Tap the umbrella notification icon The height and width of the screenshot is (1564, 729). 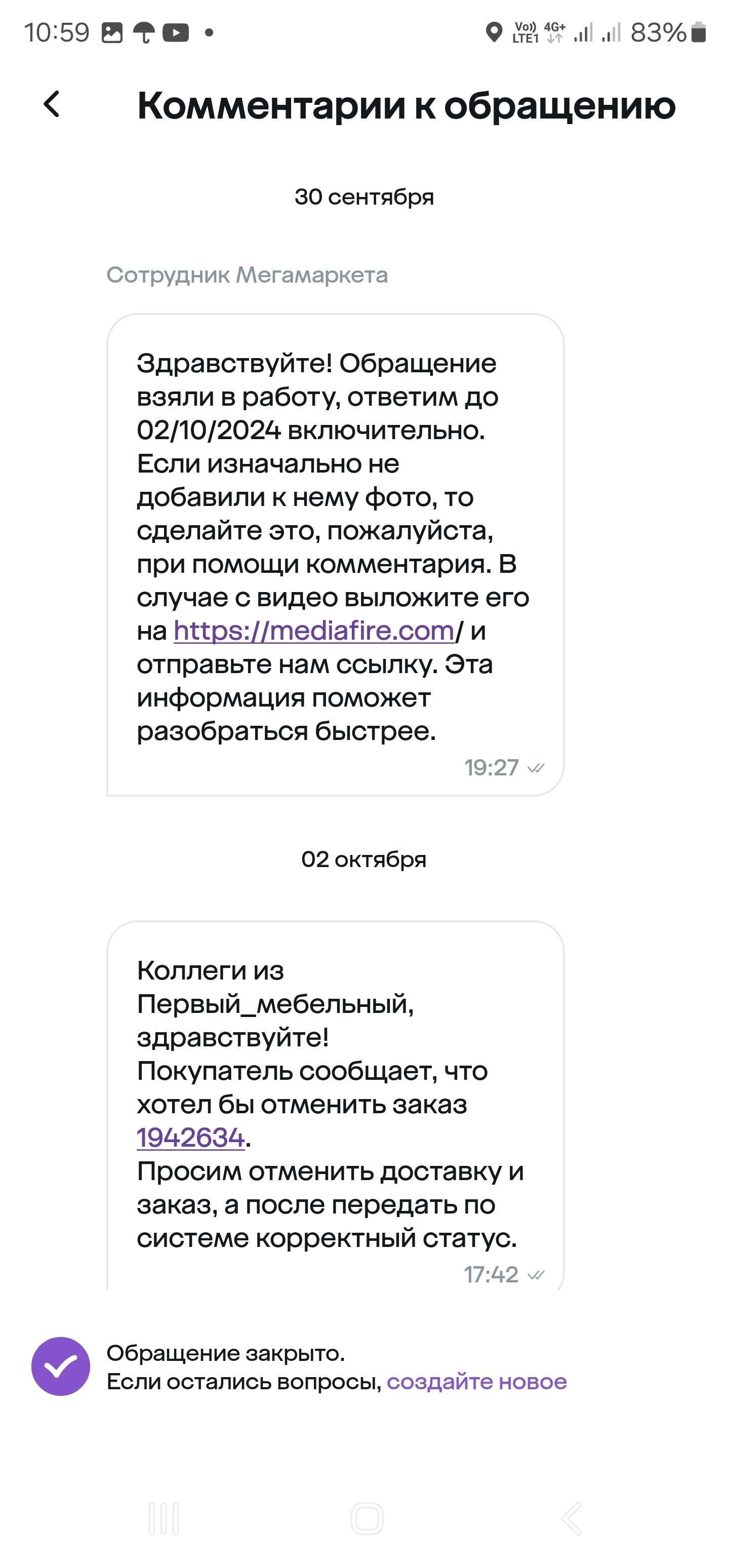pyautogui.click(x=144, y=32)
